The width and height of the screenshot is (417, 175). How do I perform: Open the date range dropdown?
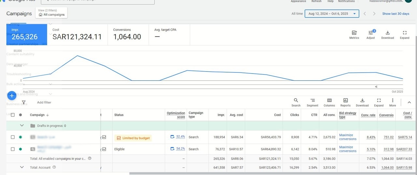[x=332, y=14]
